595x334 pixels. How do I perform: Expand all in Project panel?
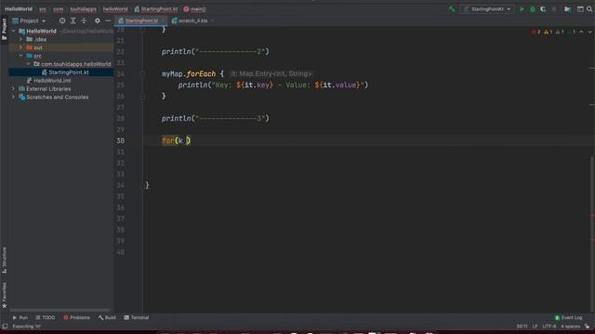coord(73,20)
